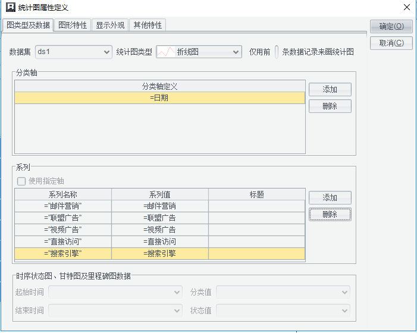Click 添加 button beside 分类轴 table
Screen dimensions: 417x333
point(330,89)
